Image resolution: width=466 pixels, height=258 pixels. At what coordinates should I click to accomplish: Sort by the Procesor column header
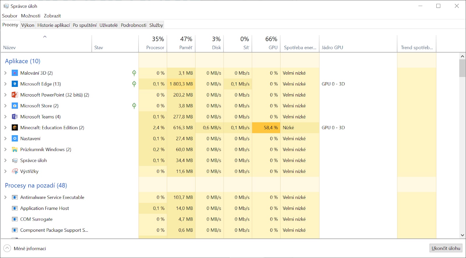153,43
